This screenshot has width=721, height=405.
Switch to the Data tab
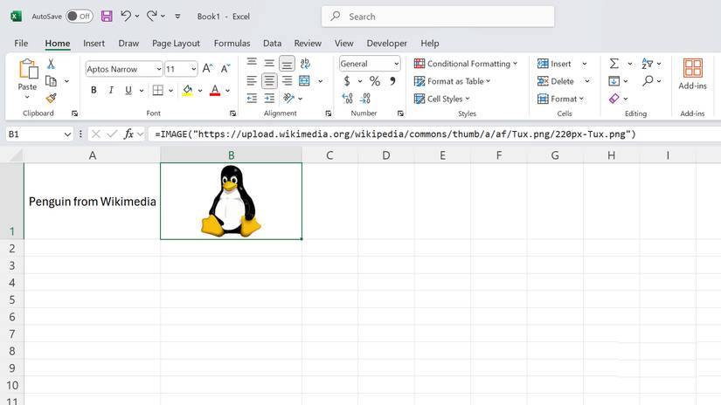point(272,43)
